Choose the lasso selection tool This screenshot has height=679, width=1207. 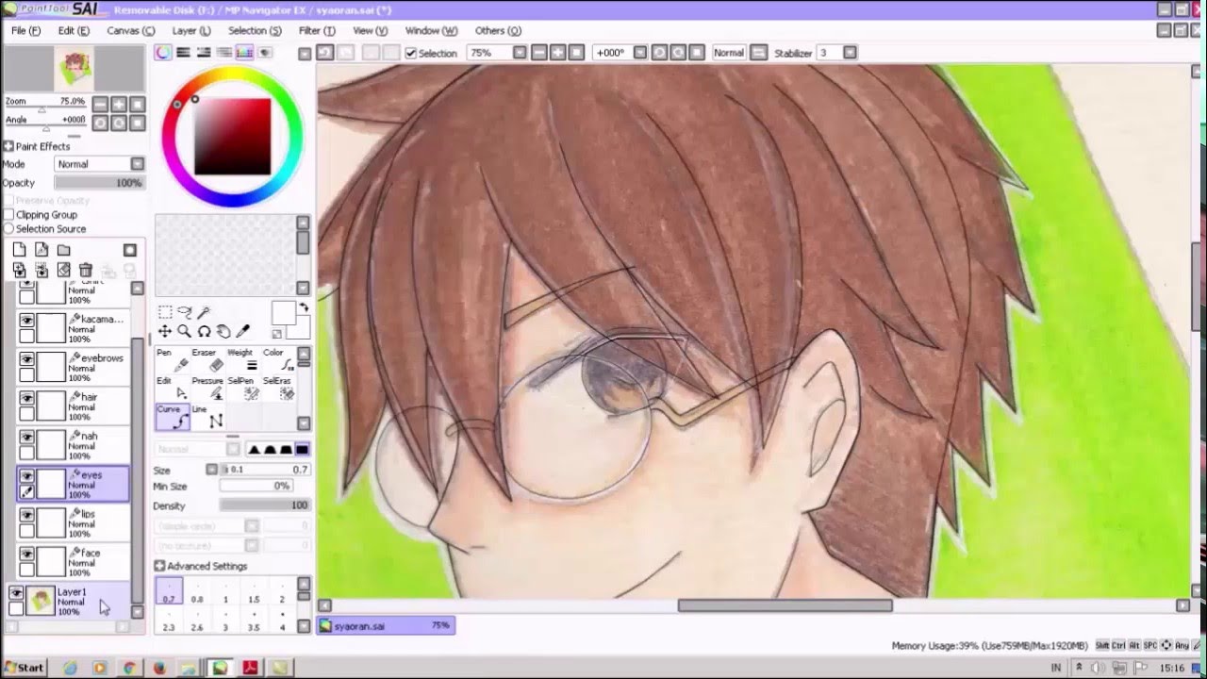184,312
